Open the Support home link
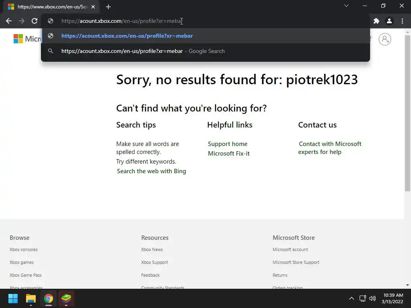 228,144
